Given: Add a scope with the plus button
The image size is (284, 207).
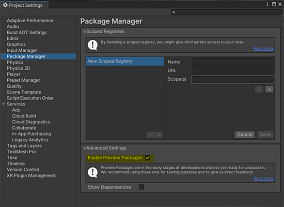Looking at the screenshot, I should 269,89.
